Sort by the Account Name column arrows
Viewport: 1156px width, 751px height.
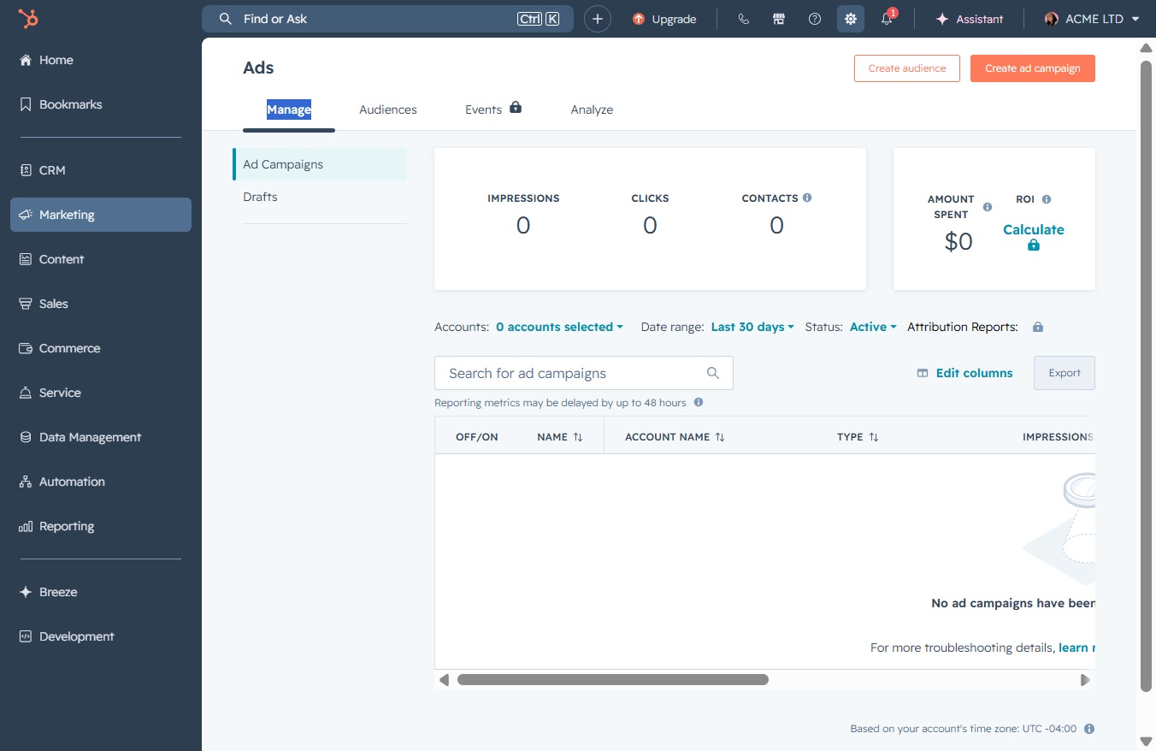click(x=720, y=437)
